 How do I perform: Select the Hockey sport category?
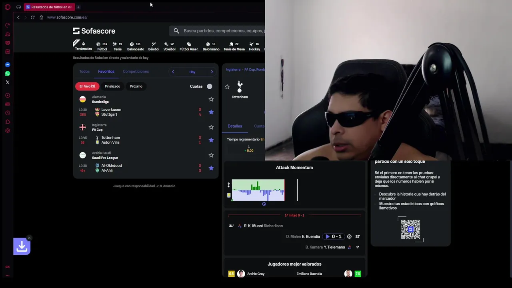[254, 46]
